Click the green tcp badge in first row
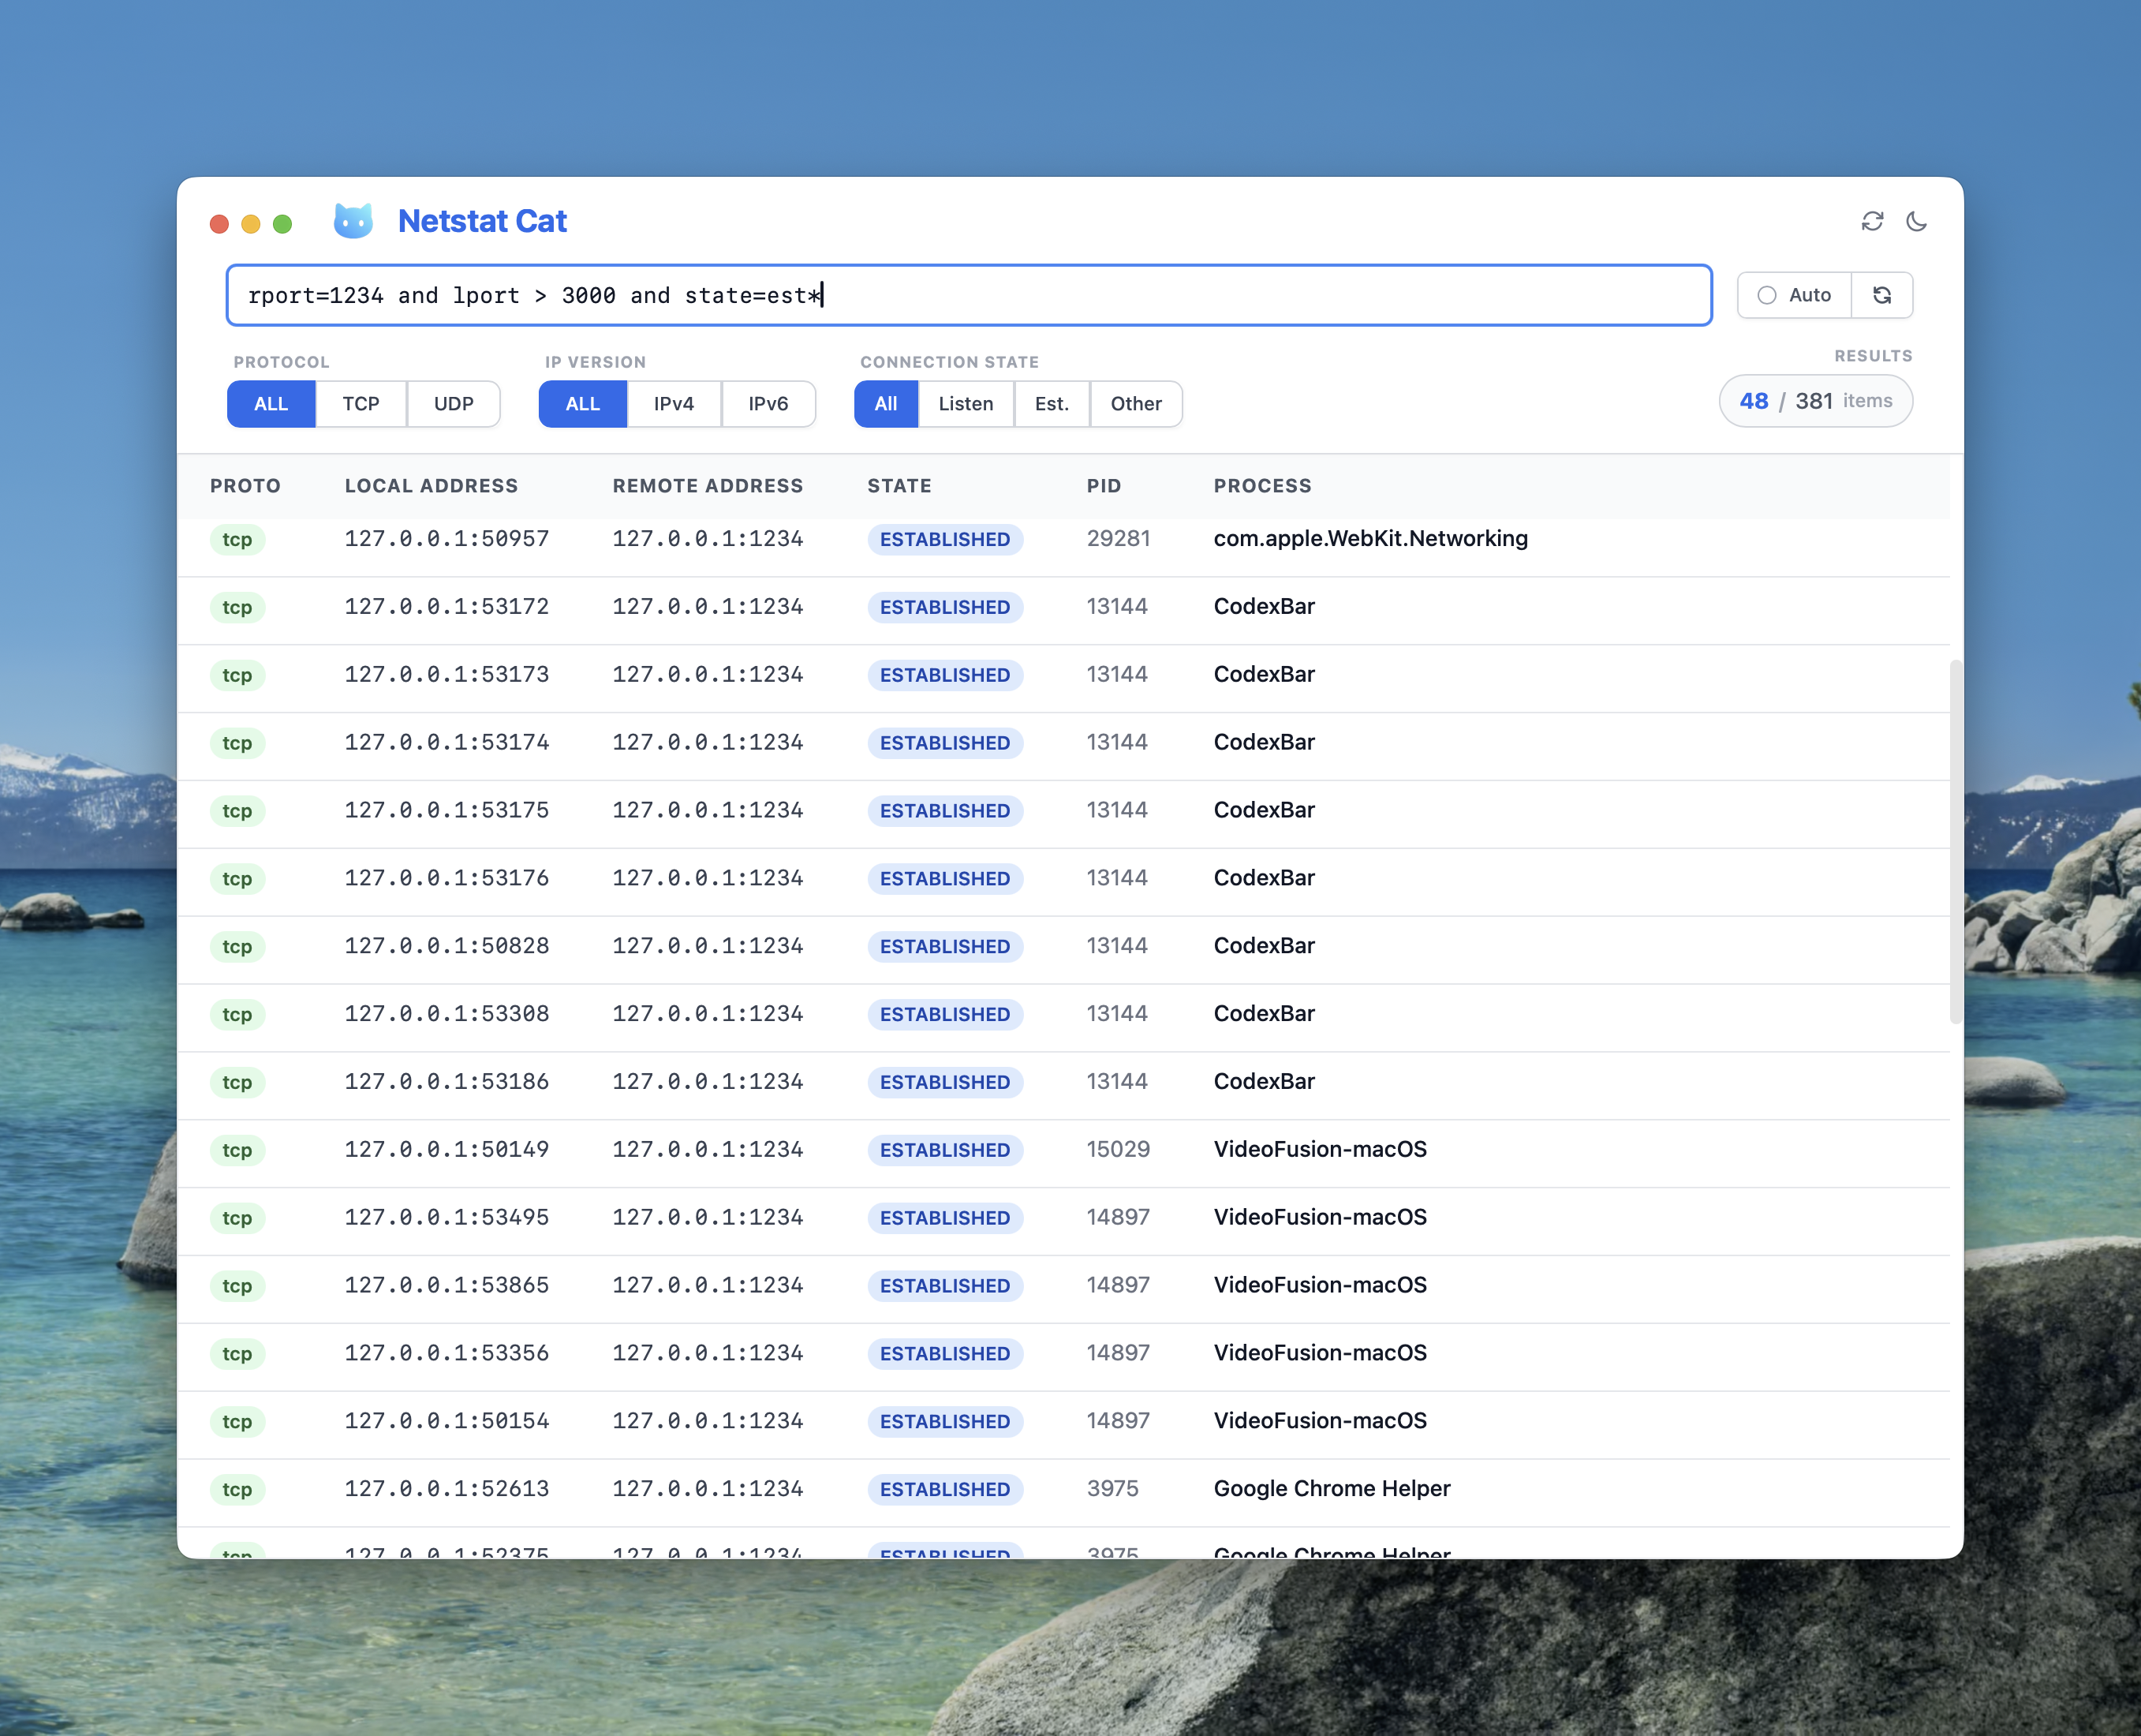 pyautogui.click(x=237, y=540)
